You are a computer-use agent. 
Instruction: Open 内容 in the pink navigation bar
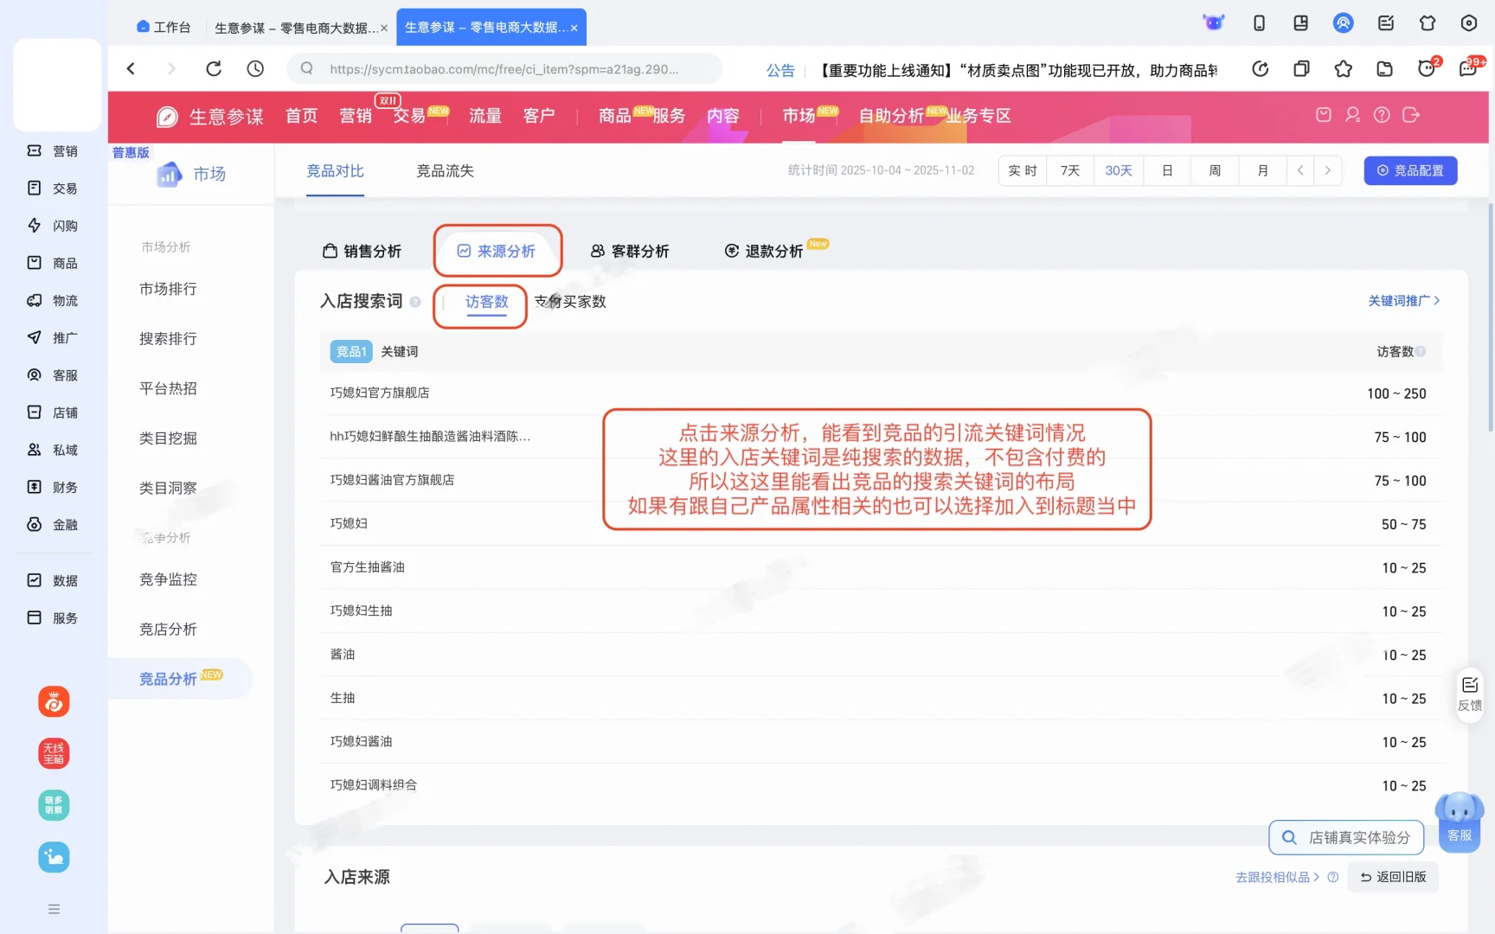click(723, 116)
